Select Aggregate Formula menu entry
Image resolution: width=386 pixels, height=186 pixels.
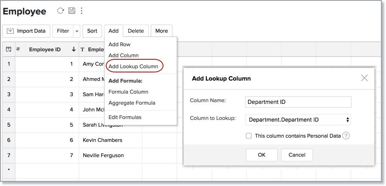pos(132,103)
